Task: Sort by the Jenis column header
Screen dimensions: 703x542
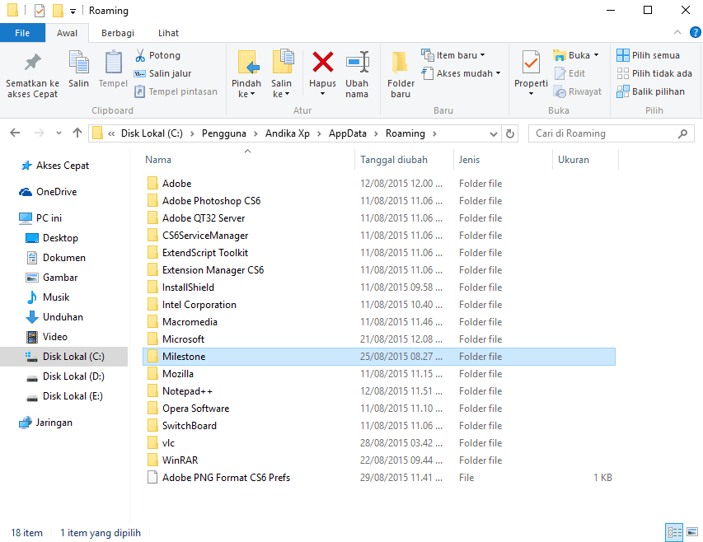Action: (470, 160)
